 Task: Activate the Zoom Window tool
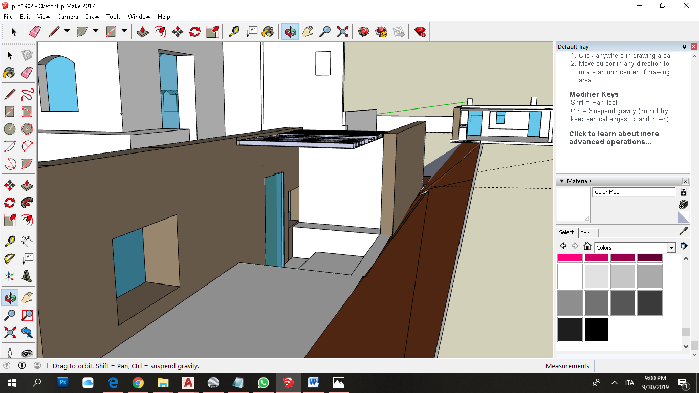point(27,315)
